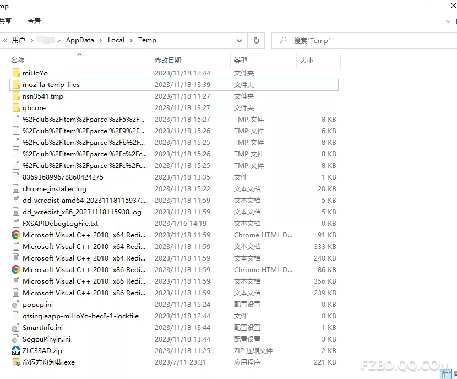The image size is (457, 379).
Task: Open the 共享 ribbon tab
Action: click(6, 21)
